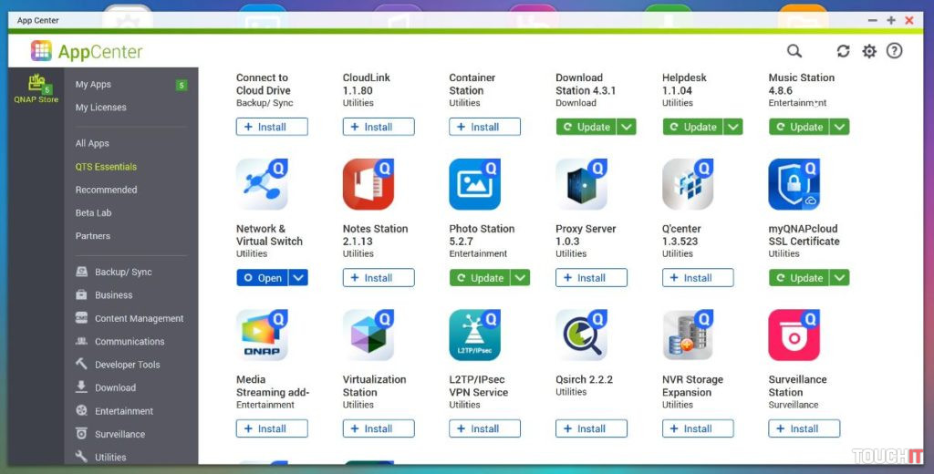
Task: Expand dropdown arrow beside Photo Station Update
Action: [520, 278]
